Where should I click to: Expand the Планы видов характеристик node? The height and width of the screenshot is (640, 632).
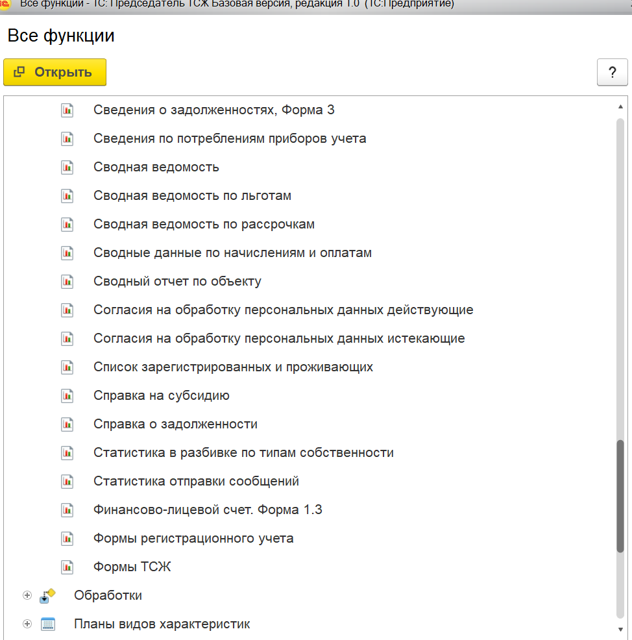[x=27, y=624]
